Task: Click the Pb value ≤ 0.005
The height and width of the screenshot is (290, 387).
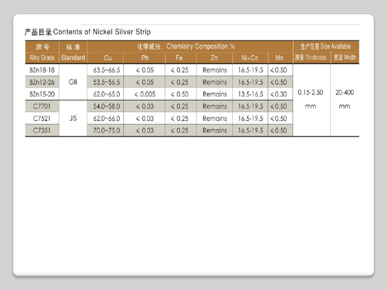Action: [145, 94]
